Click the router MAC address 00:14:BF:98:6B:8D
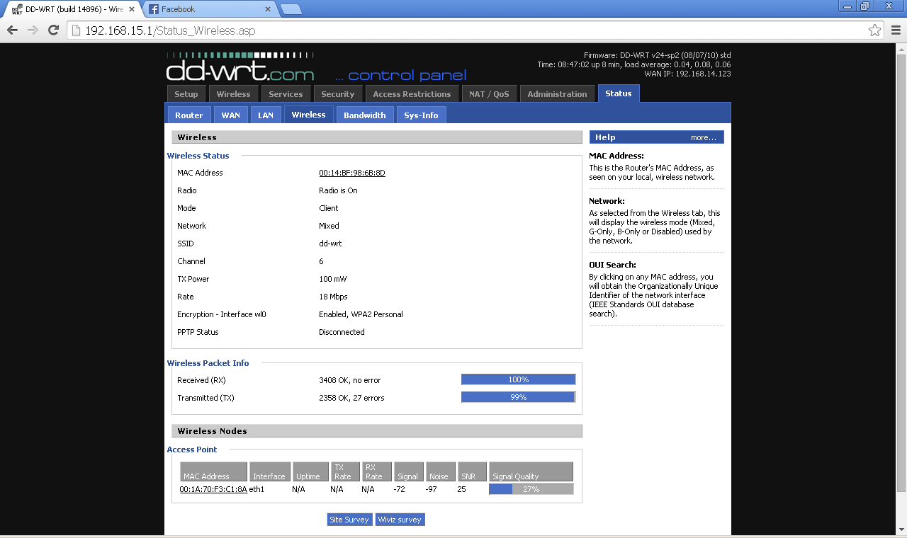 (352, 173)
